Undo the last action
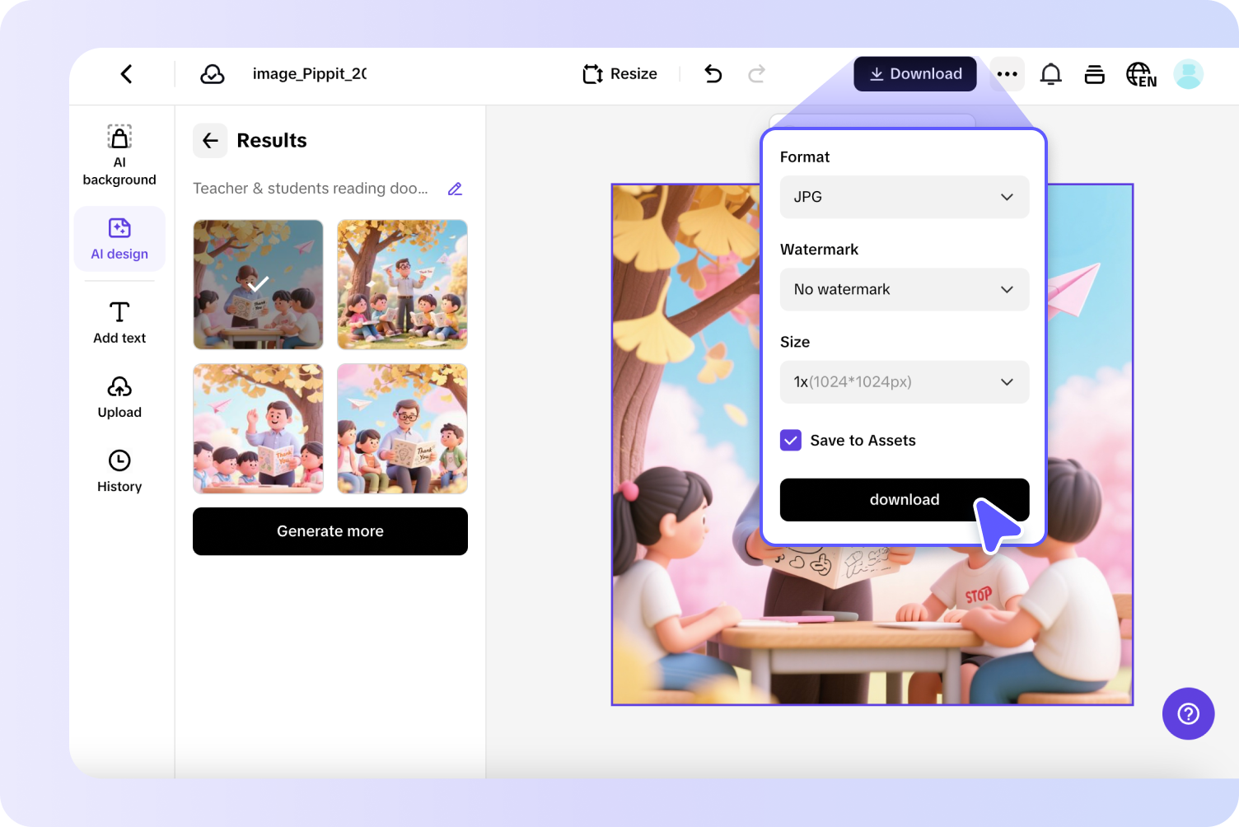The image size is (1239, 827). [713, 74]
